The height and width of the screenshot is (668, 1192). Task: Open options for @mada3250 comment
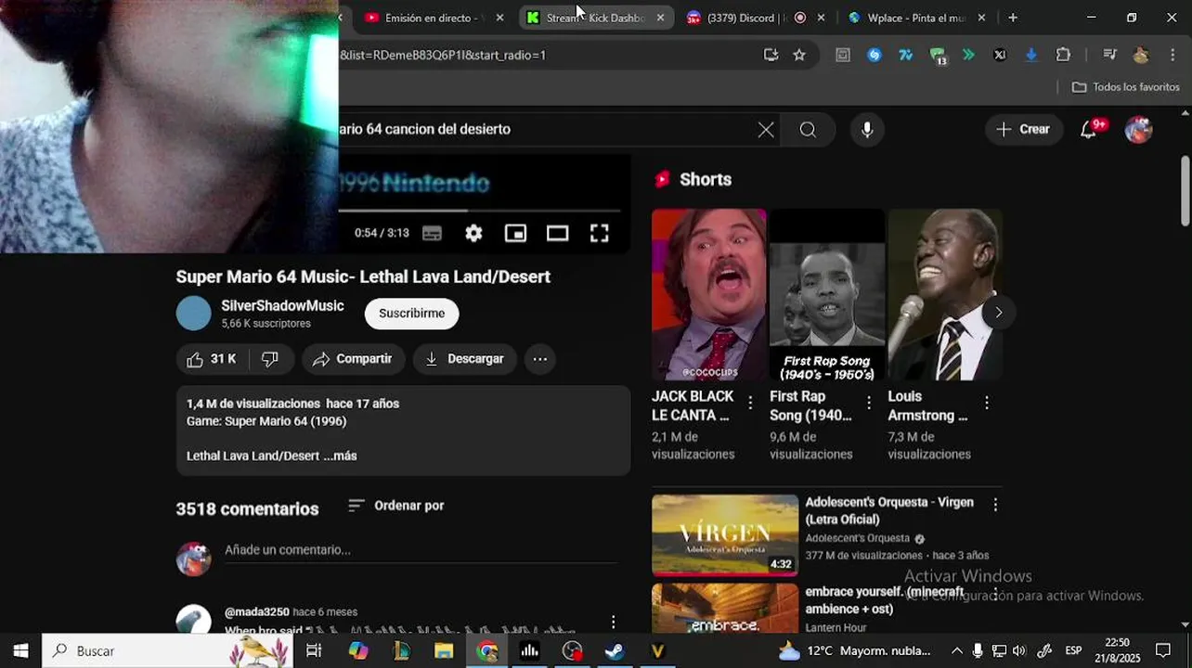coord(613,622)
